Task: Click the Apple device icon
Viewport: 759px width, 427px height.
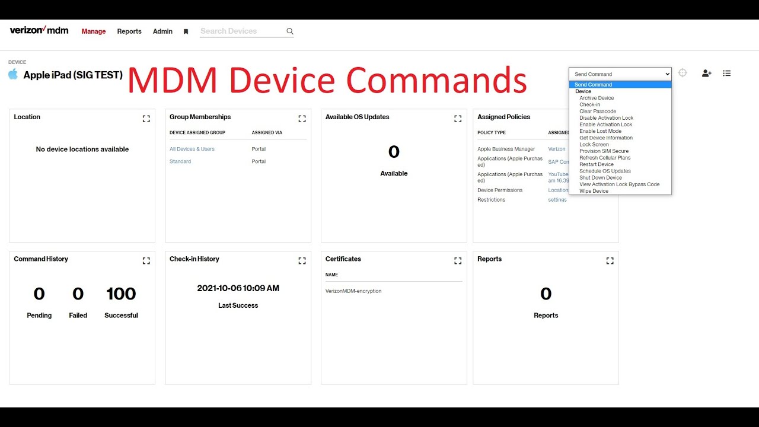Action: click(13, 74)
